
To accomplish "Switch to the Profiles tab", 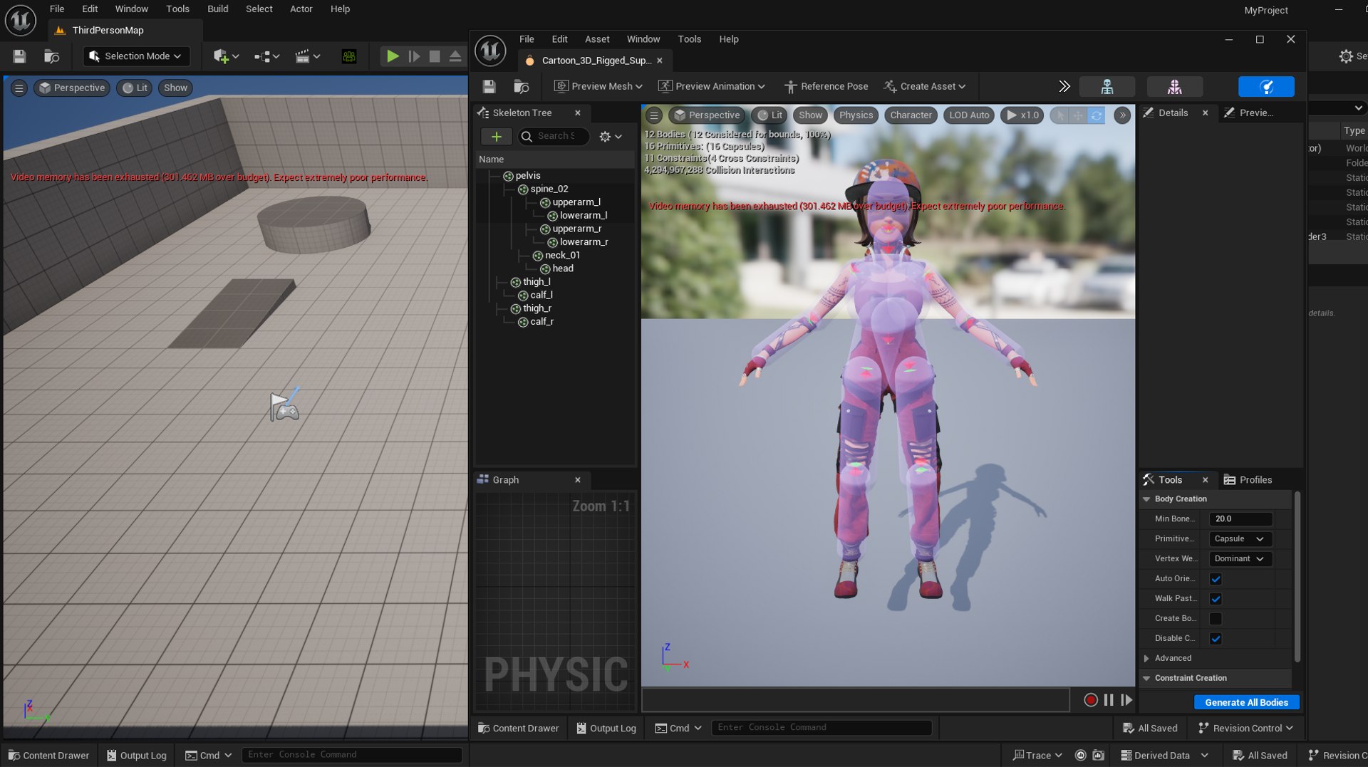I will (1248, 480).
